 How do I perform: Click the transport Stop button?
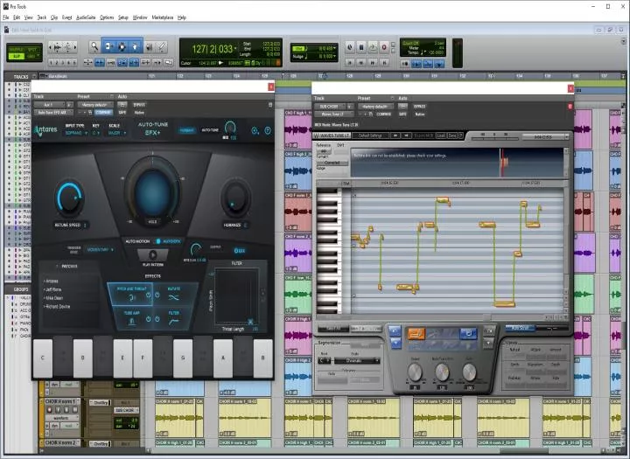361,47
